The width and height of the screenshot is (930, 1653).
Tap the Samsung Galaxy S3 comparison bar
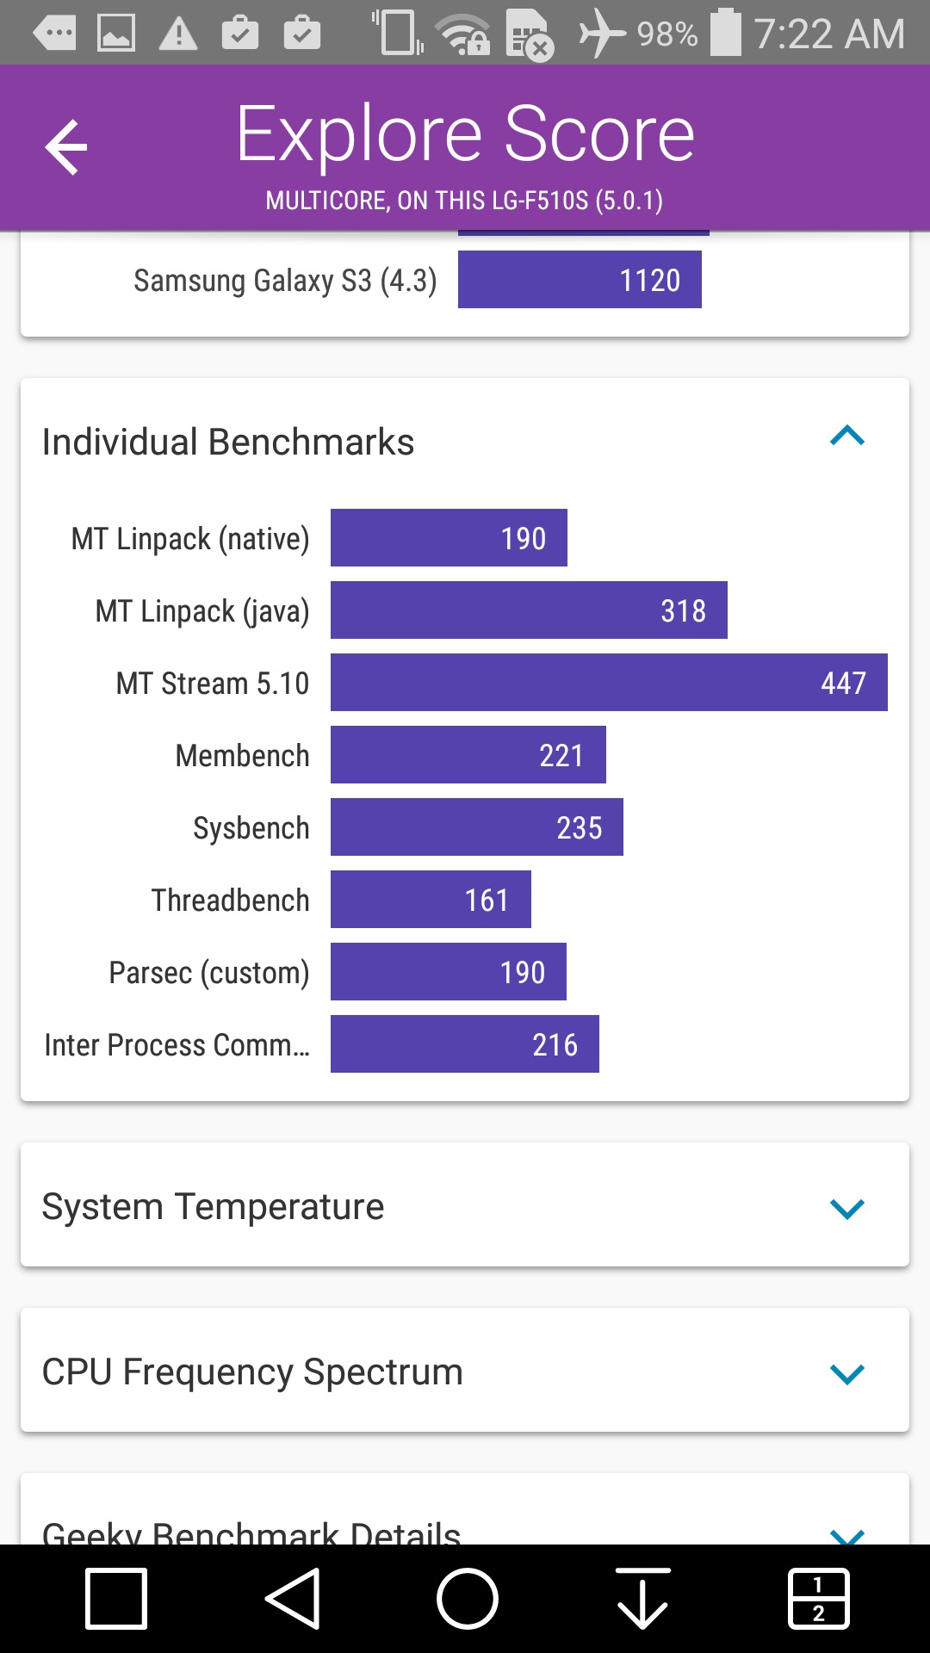point(580,280)
